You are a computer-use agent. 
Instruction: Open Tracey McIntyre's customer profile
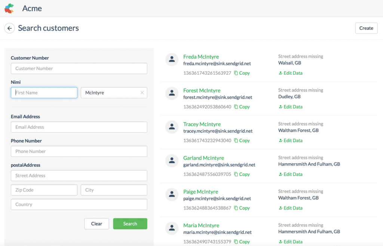point(202,124)
